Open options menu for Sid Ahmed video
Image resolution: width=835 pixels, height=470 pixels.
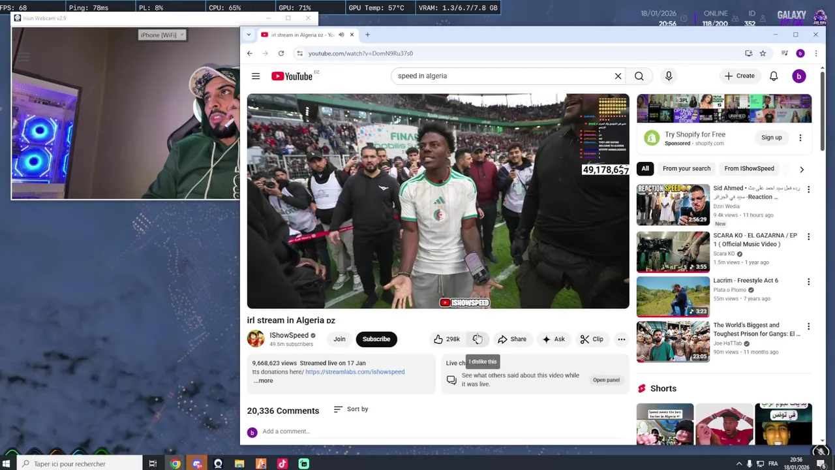[808, 189]
